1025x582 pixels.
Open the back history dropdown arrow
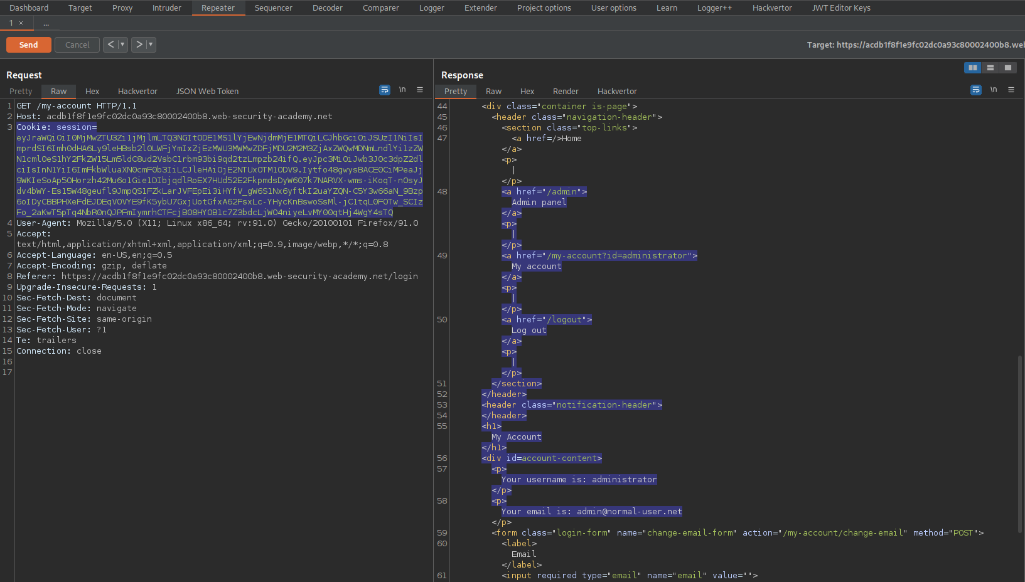point(122,45)
